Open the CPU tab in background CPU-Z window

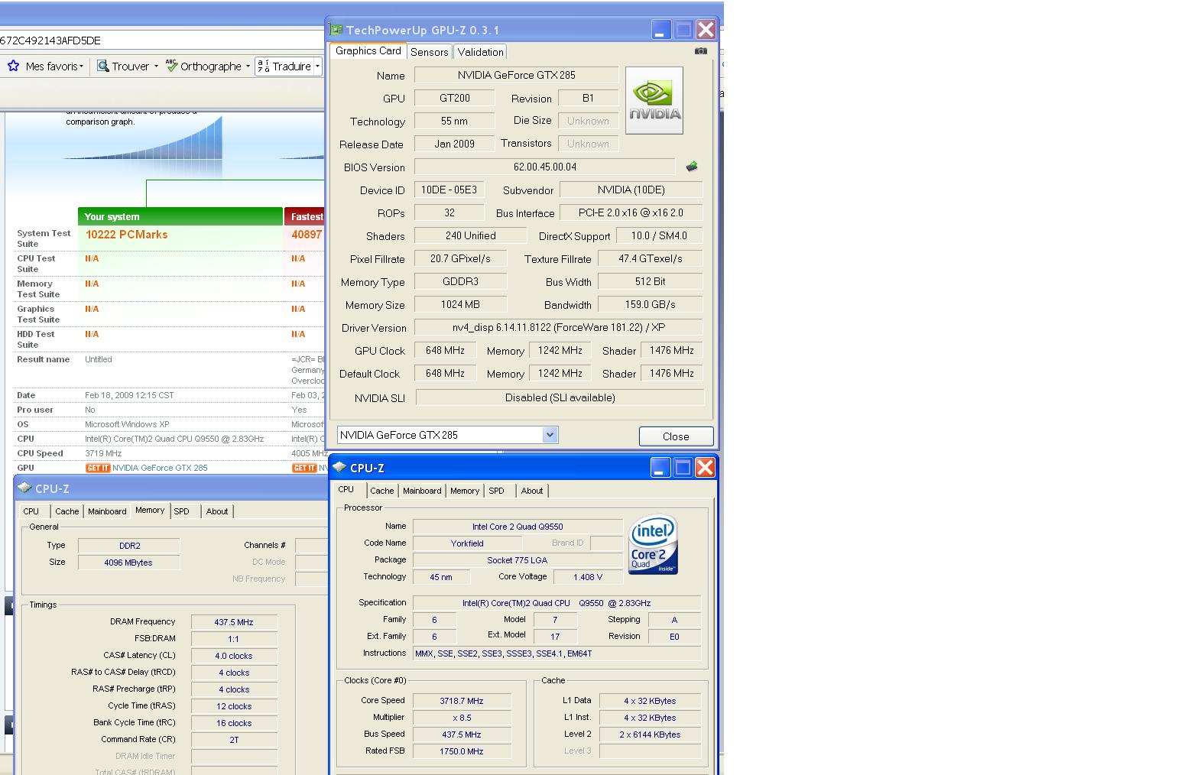[31, 511]
